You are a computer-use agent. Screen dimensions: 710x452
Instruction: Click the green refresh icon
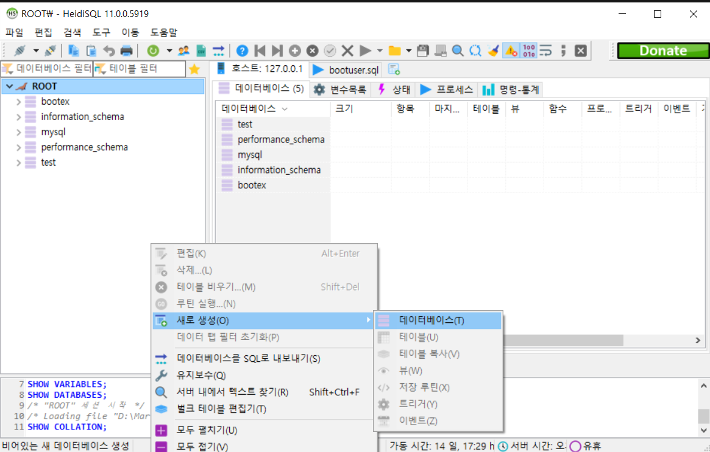(153, 51)
